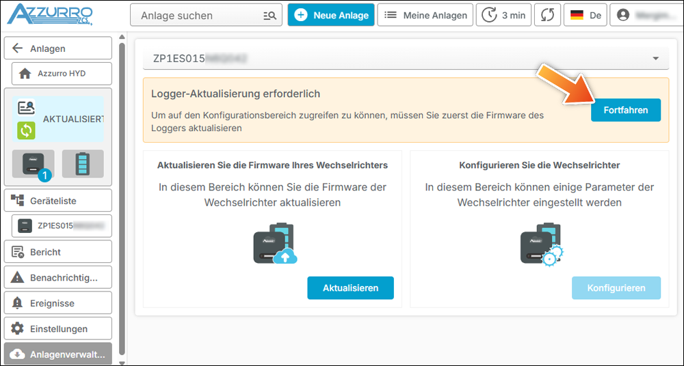Click the inverter configuration gears image
The width and height of the screenshot is (684, 366).
point(542,242)
